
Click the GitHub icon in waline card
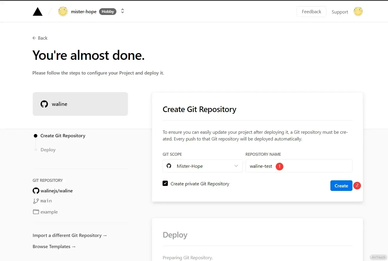[x=44, y=104]
